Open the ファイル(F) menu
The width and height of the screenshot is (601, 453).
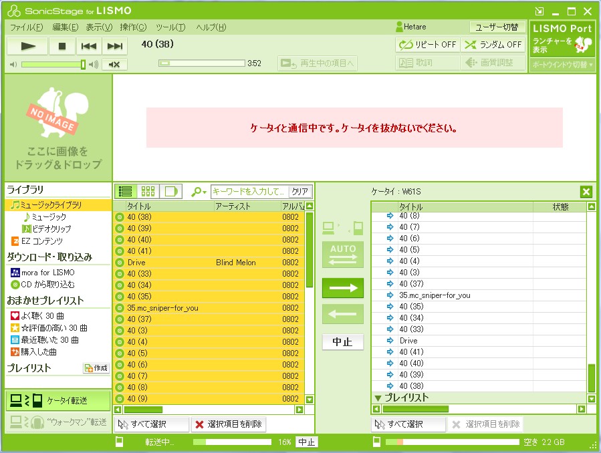[x=27, y=27]
